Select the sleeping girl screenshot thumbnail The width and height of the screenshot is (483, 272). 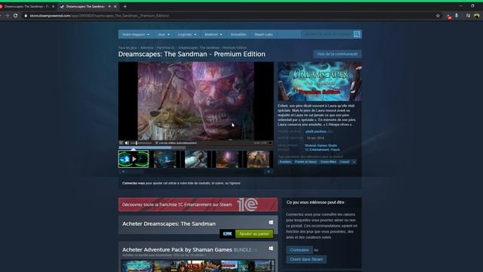point(196,159)
